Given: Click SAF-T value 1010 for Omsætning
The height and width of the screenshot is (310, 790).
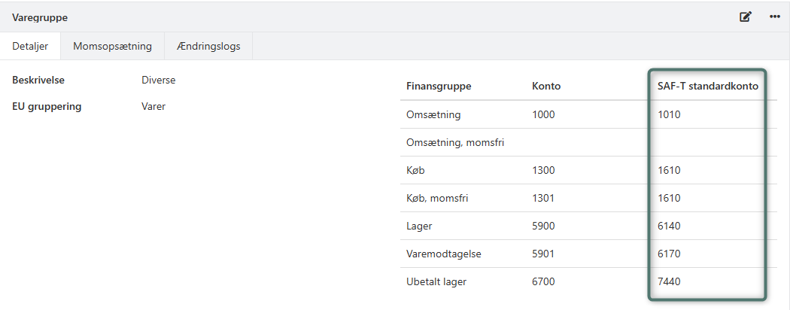Looking at the screenshot, I should coord(669,114).
